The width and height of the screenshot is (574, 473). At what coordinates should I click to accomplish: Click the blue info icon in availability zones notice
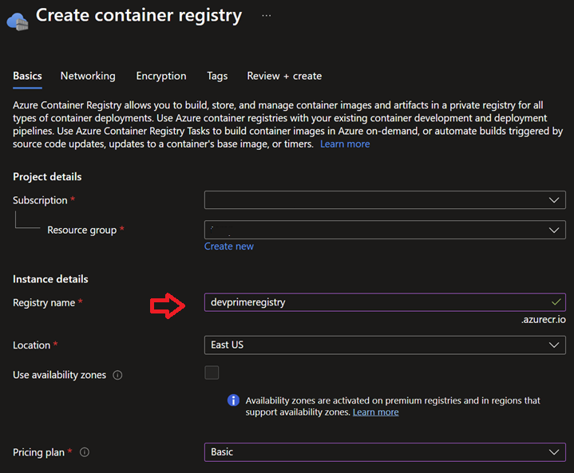(x=234, y=400)
